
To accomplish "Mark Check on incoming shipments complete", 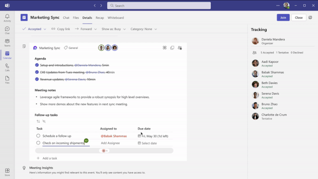I will pos(38,143).
